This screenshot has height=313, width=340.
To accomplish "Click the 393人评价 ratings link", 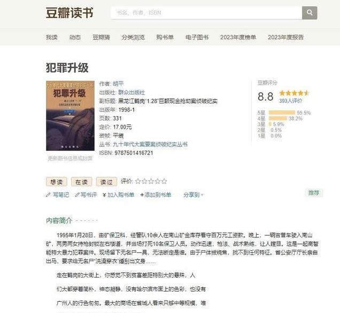I will pyautogui.click(x=291, y=101).
